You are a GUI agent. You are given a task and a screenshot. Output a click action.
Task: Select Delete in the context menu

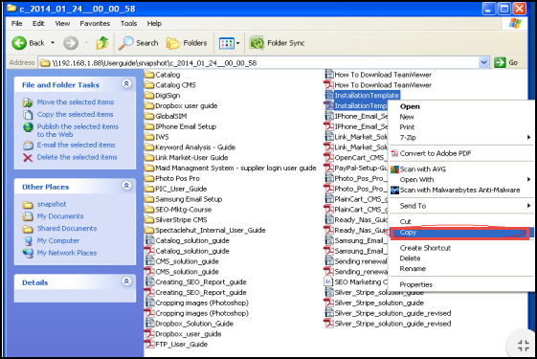pos(461,258)
